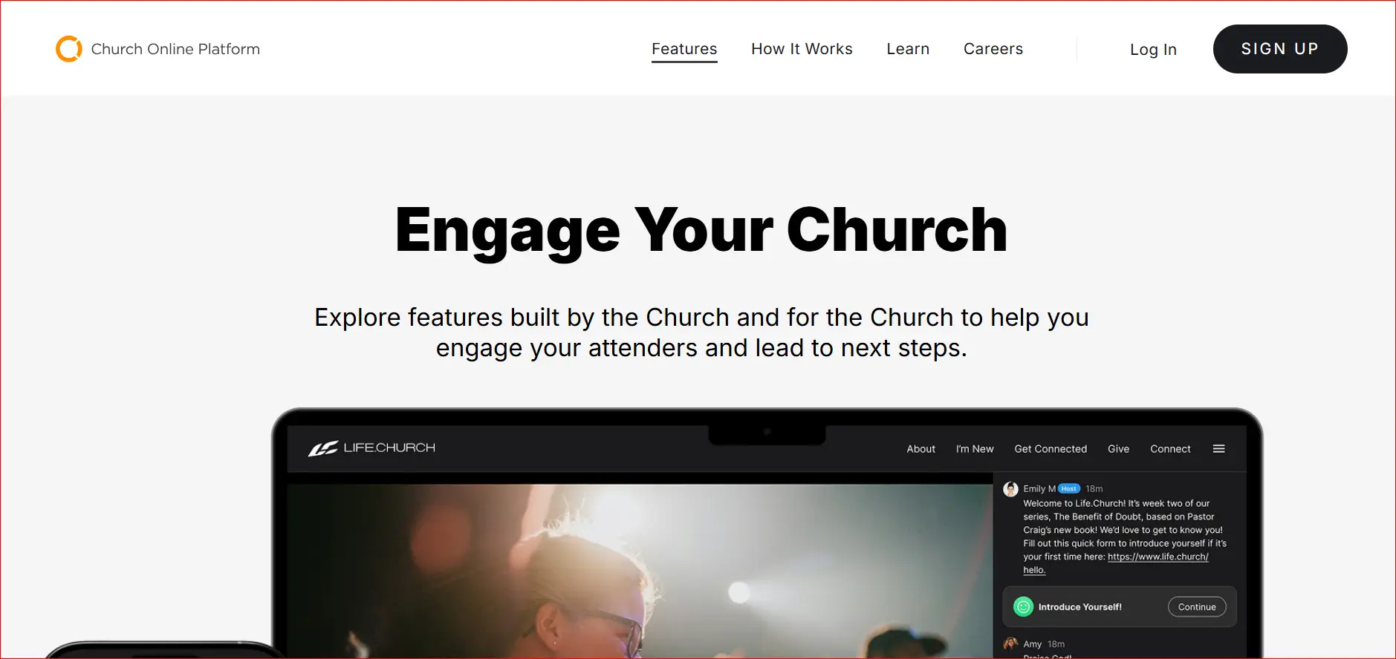Image resolution: width=1396 pixels, height=659 pixels.
Task: Click the orange Church Online Platform logo icon
Action: [69, 49]
